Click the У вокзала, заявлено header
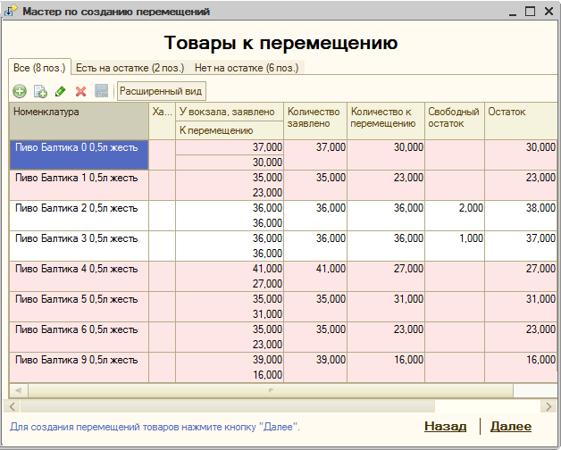 (x=230, y=112)
